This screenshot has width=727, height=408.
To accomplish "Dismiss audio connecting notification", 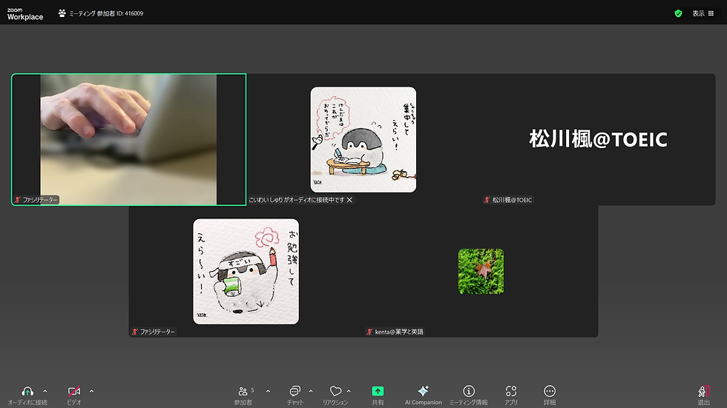I will point(349,200).
